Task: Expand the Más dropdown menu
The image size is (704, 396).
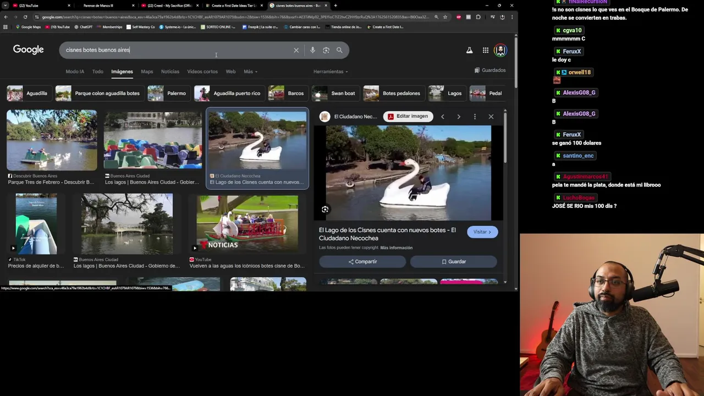Action: coord(250,71)
